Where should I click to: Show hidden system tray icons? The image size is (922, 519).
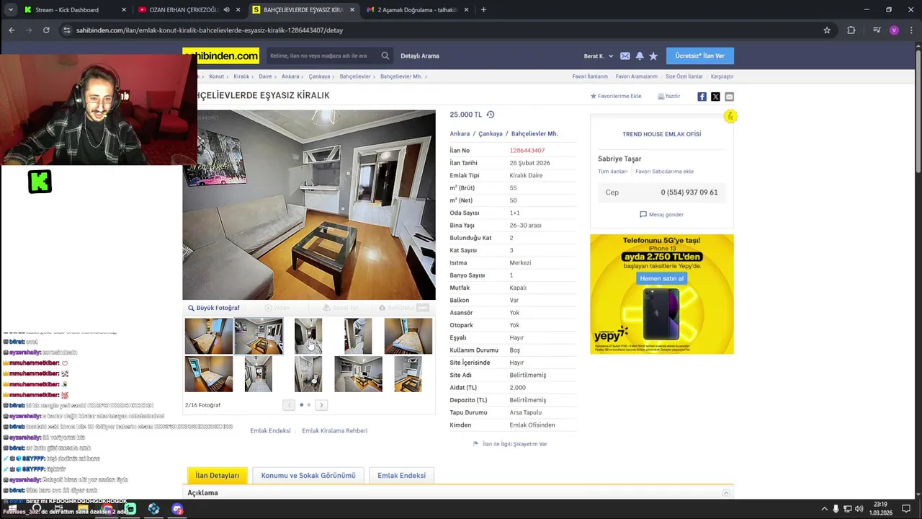[x=825, y=509]
